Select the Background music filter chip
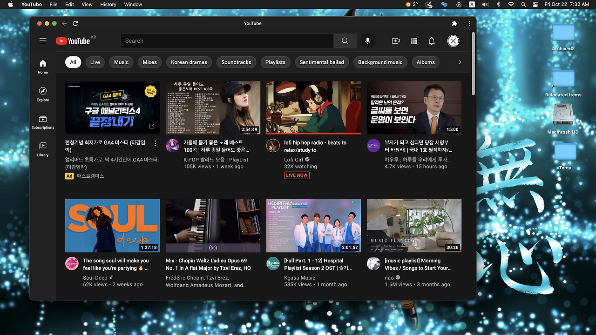This screenshot has height=335, width=596. 380,62
